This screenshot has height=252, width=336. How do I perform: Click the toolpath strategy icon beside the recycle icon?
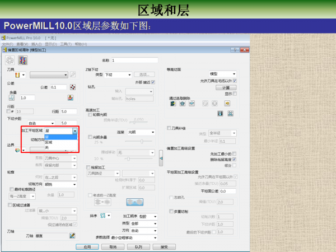pos(23,60)
